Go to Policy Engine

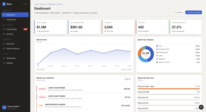tap(15, 29)
